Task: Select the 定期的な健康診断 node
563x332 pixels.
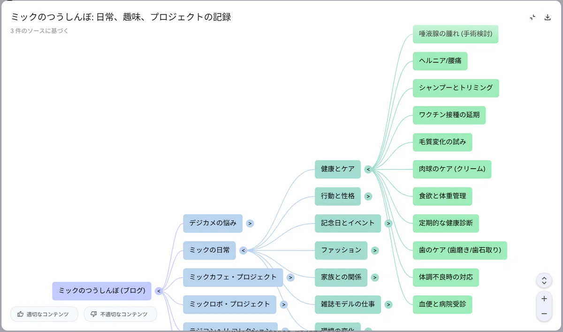Action: pos(446,224)
